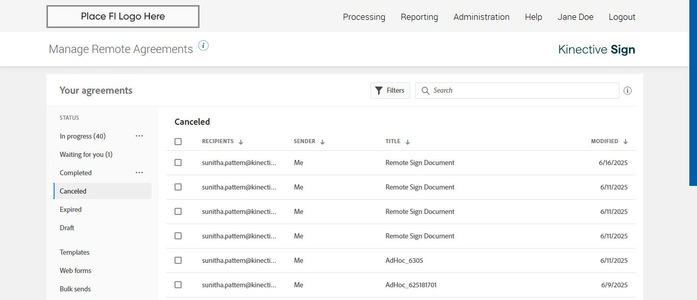The height and width of the screenshot is (300, 697).
Task: Log out using the Logout link
Action: coord(621,17)
